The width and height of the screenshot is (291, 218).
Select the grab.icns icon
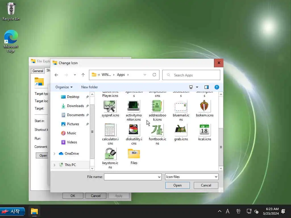point(181,130)
